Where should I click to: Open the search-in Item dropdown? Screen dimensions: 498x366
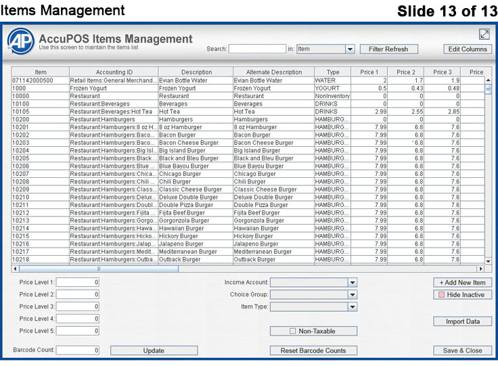pos(350,49)
